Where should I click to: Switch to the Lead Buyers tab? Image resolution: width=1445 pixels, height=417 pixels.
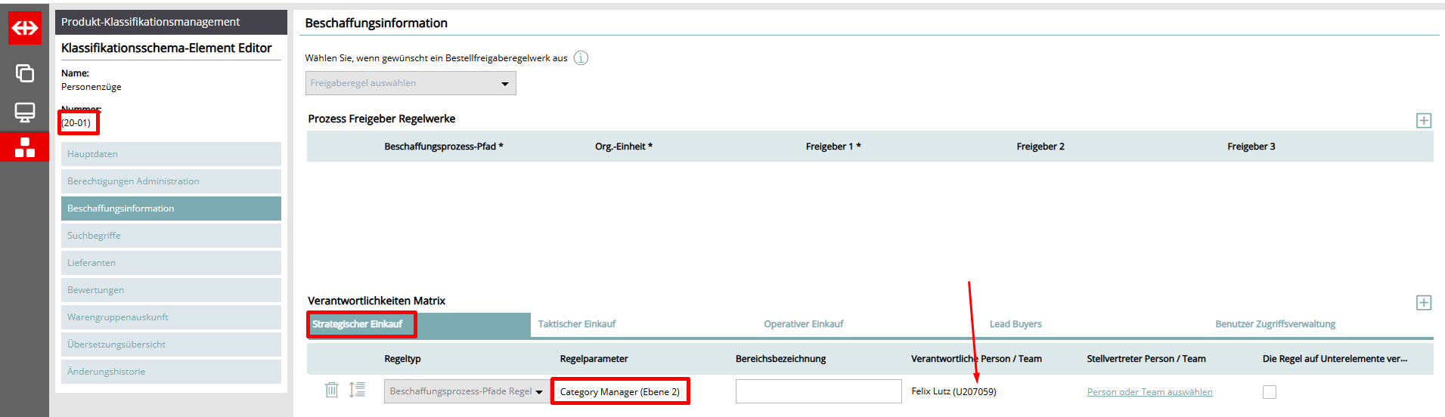tap(1015, 324)
